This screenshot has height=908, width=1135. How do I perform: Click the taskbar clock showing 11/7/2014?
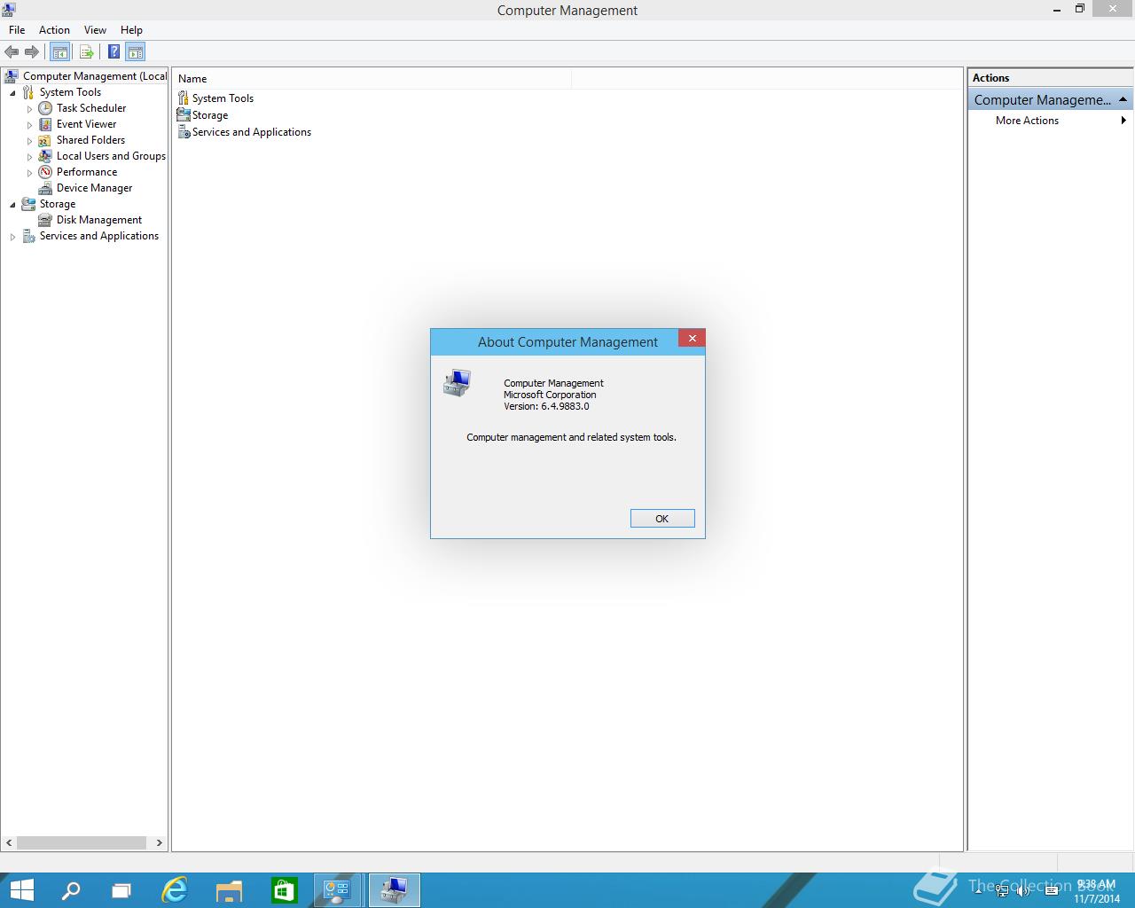(x=1096, y=891)
